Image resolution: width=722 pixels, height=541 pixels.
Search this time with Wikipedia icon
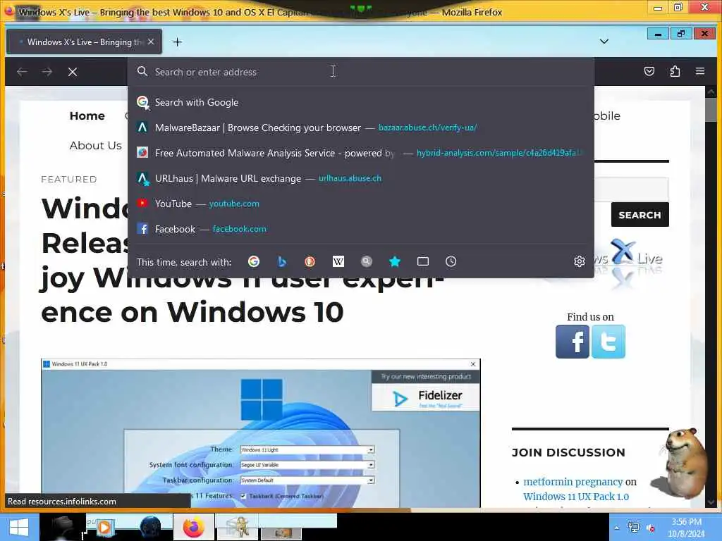pyautogui.click(x=338, y=261)
